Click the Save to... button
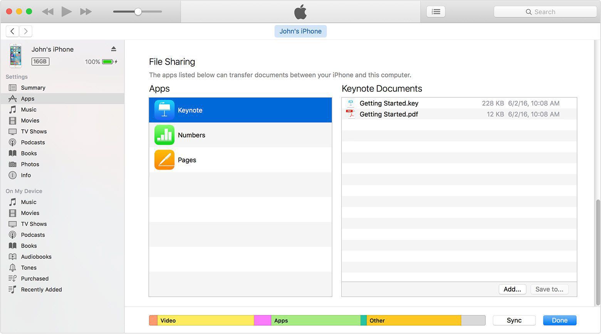The height and width of the screenshot is (334, 601). (549, 289)
